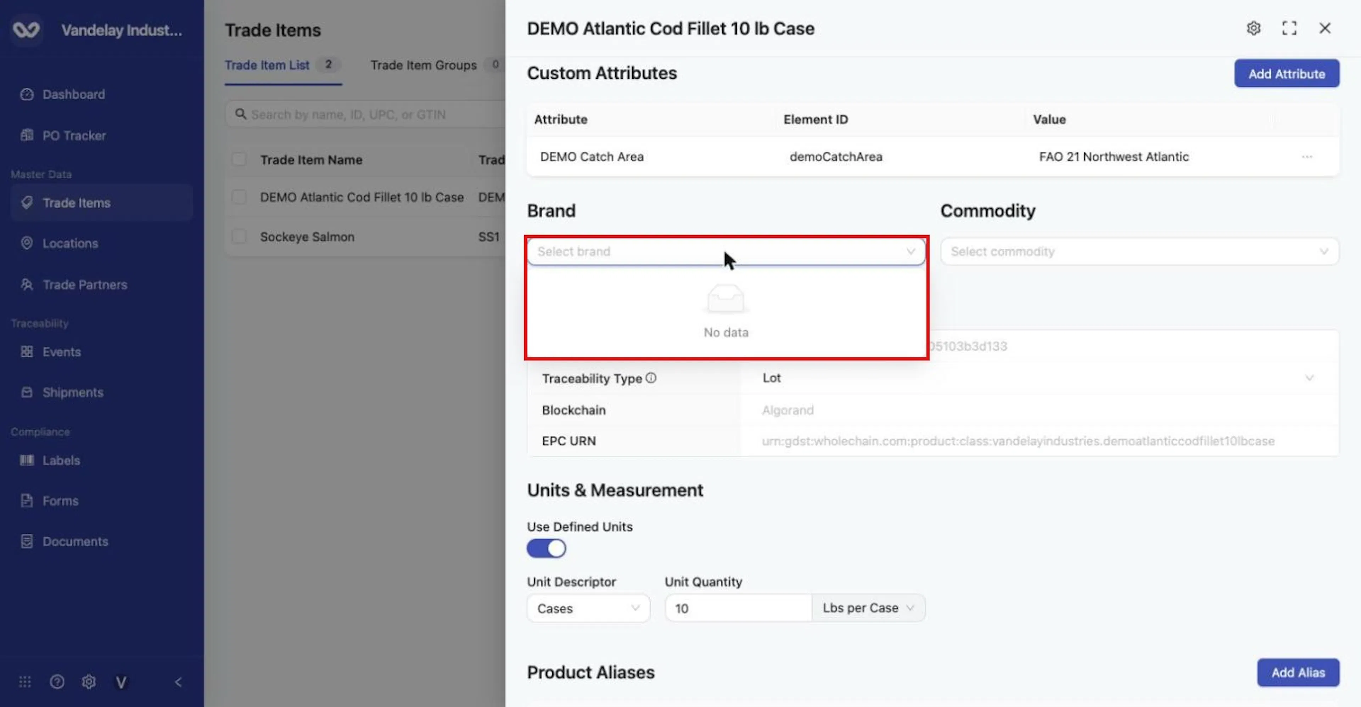Open the panel settings gear icon

1254,28
